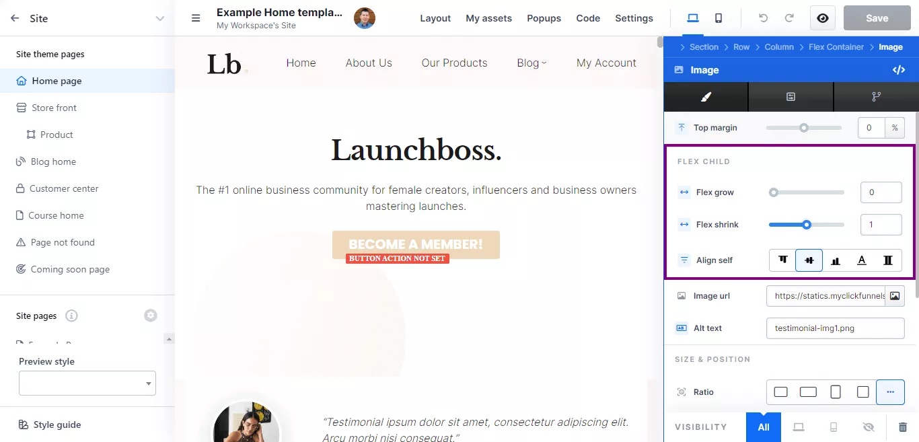Click the preview eye icon

[x=822, y=18]
